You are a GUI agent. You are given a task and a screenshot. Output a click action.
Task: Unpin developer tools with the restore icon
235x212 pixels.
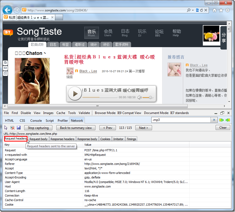(x=222, y=113)
